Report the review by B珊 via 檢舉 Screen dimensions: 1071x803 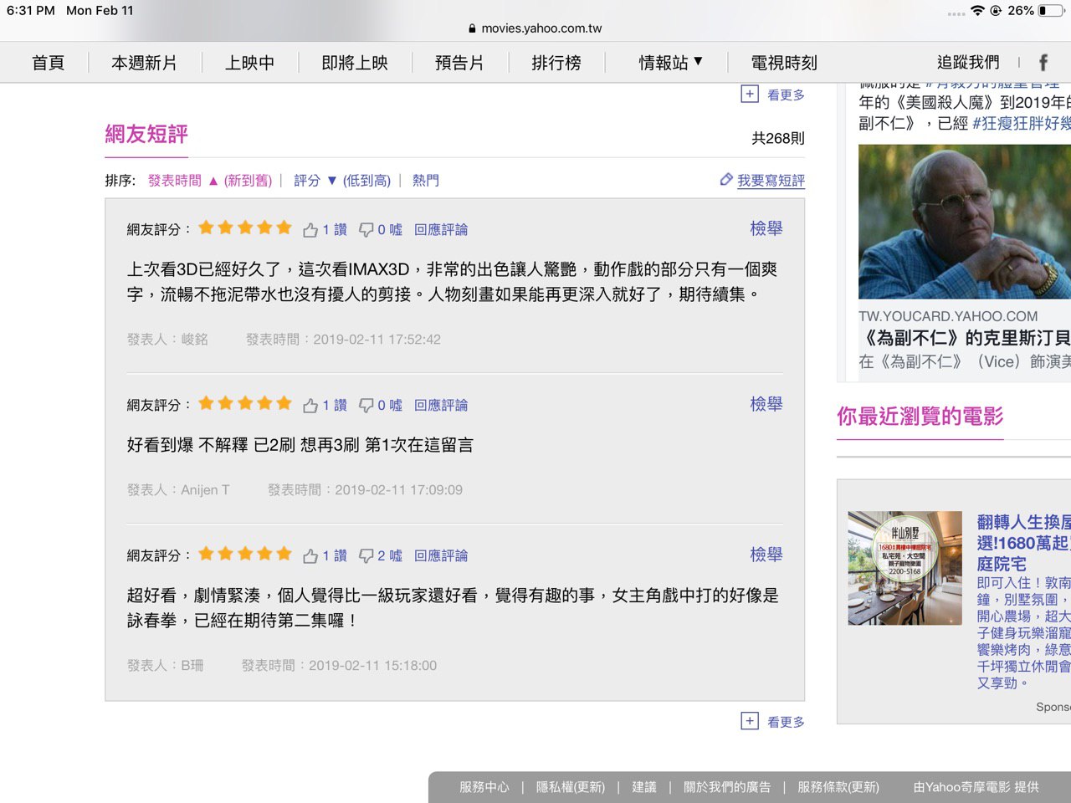(766, 555)
